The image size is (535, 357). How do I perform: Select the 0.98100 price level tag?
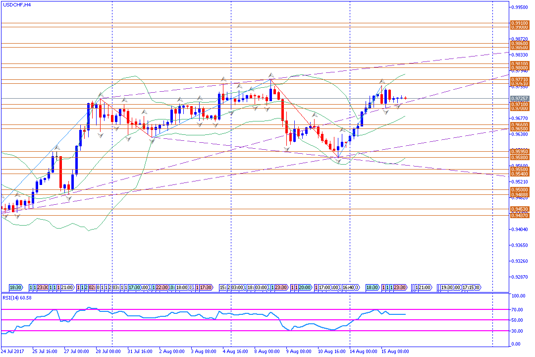pyautogui.click(x=519, y=64)
